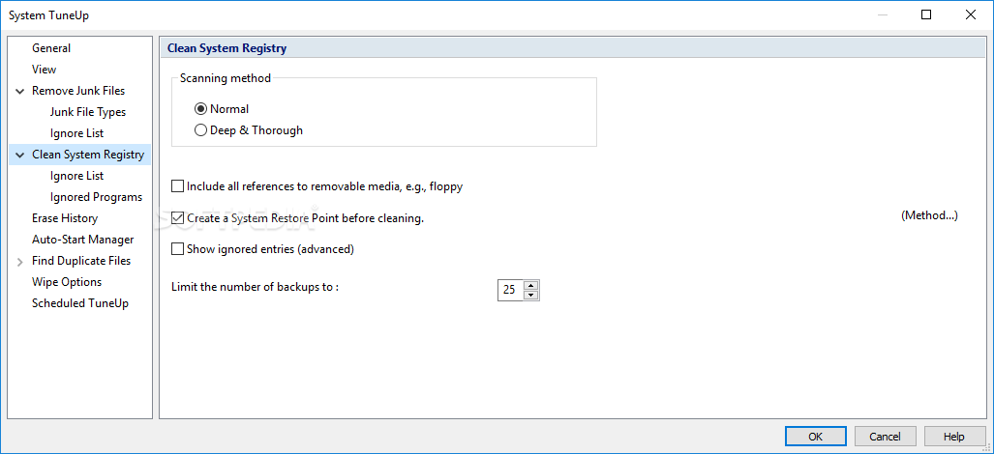Open Ignored Programs page

pos(97,197)
